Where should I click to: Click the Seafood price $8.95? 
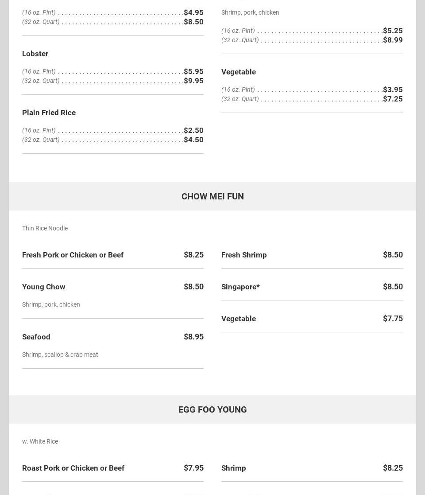coord(193,337)
